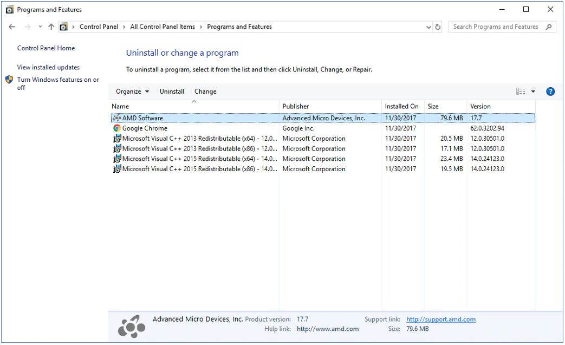Click the 19.5 MB size cell
565x345 pixels.
pos(451,169)
